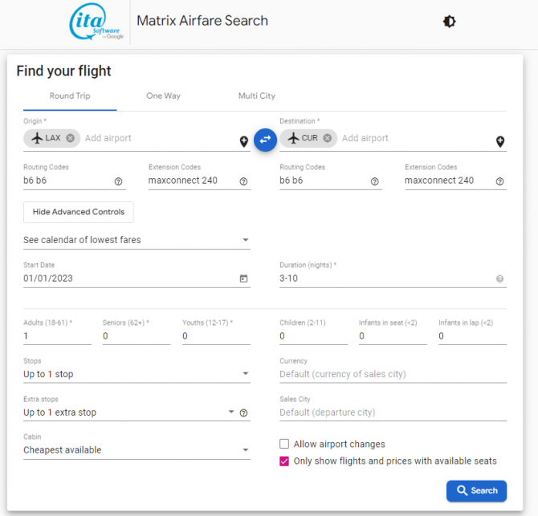Remove the LAX origin airport chip

[71, 138]
